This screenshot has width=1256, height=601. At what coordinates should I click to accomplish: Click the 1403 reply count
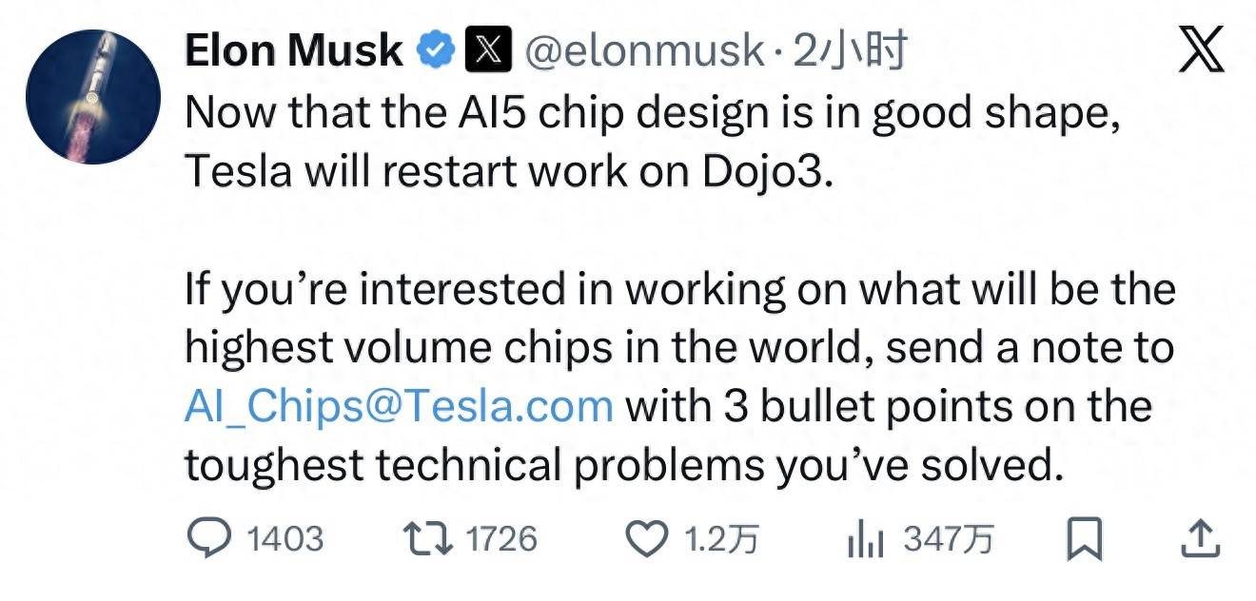(285, 540)
